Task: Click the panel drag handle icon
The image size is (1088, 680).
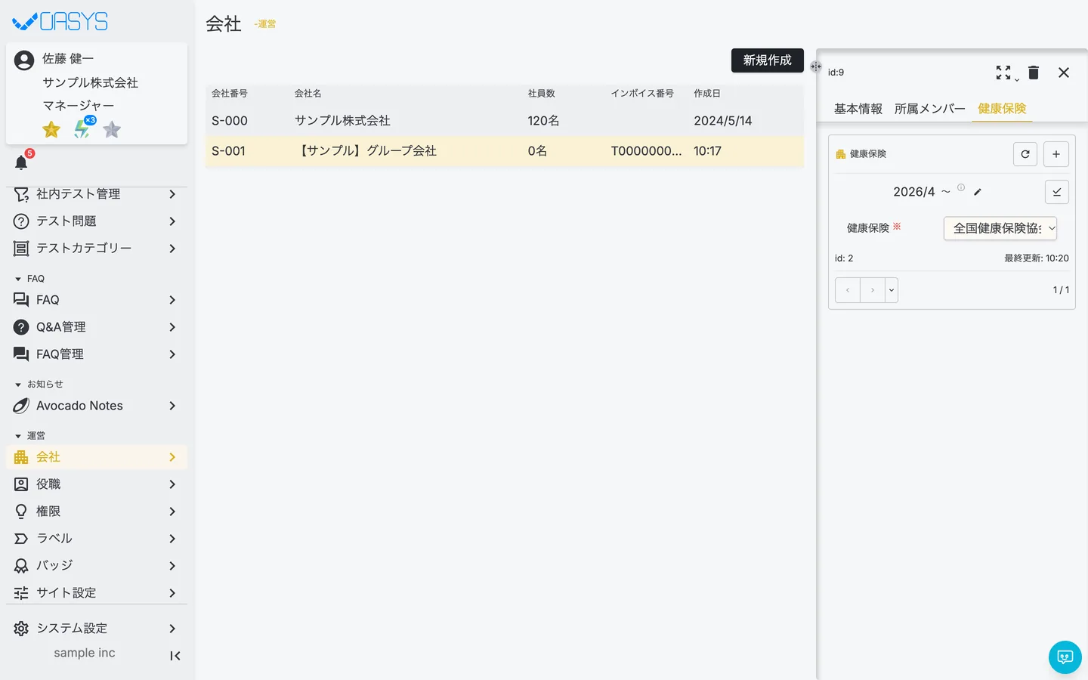Action: pos(816,66)
